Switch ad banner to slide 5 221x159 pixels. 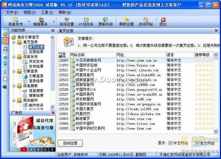point(52,149)
